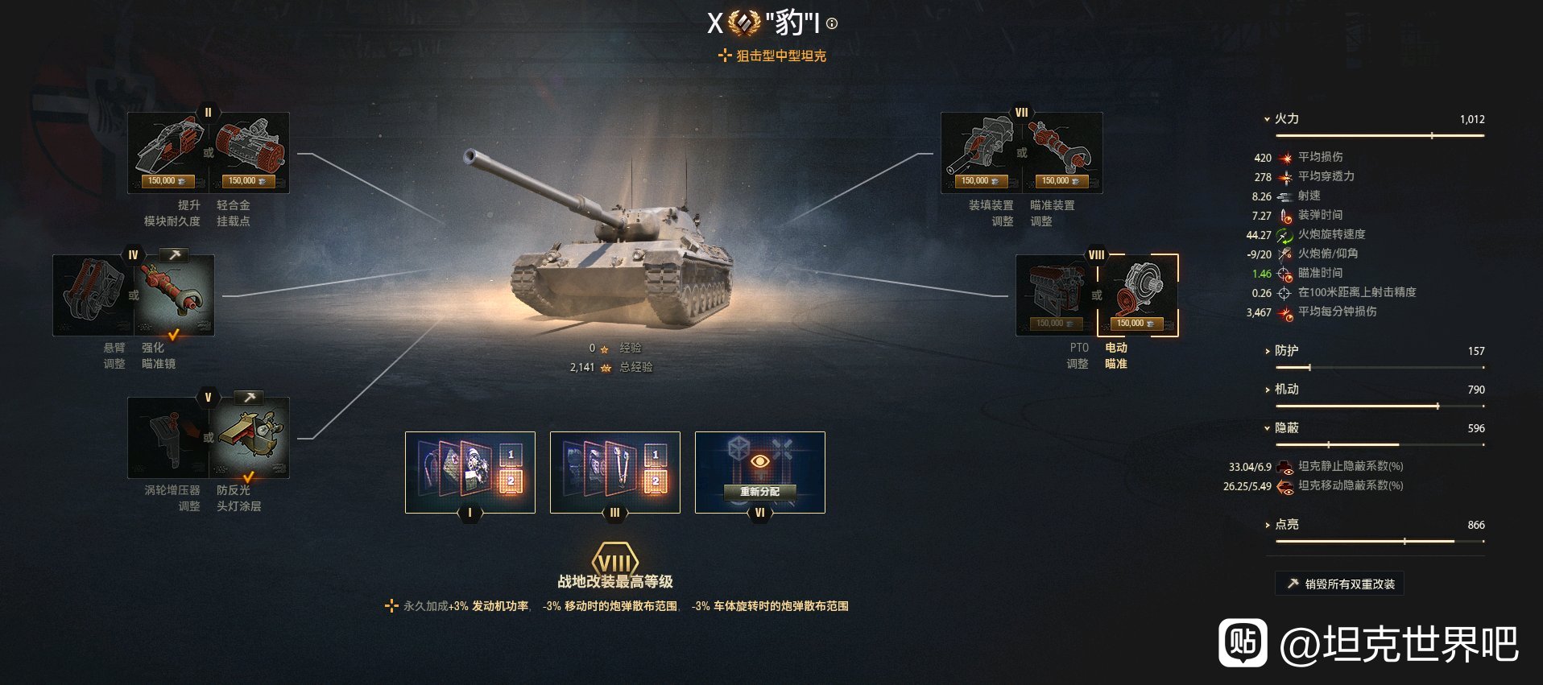This screenshot has width=1543, height=685.
Task: Click the 重新分配 button on level VI
Action: [759, 491]
